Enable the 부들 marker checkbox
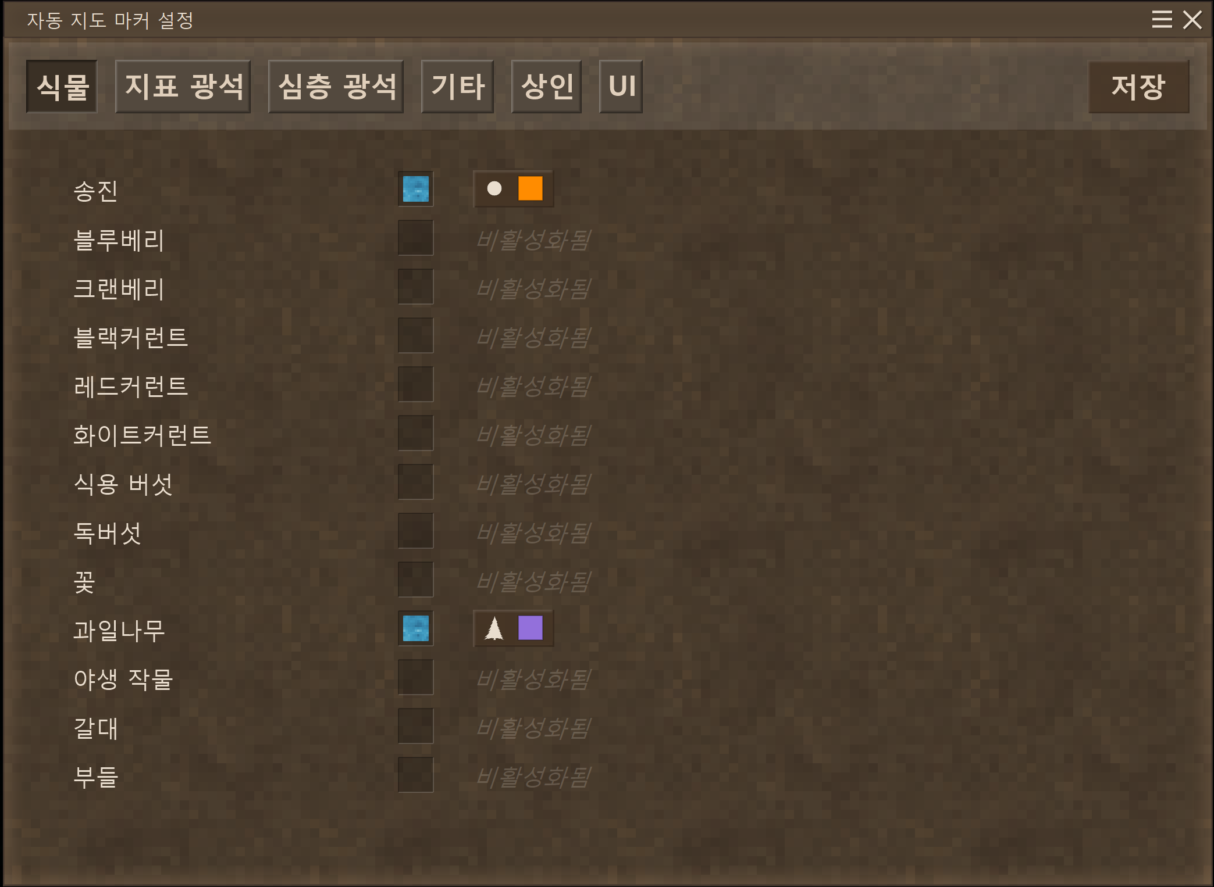Screen dimensions: 1214x887 [x=416, y=775]
